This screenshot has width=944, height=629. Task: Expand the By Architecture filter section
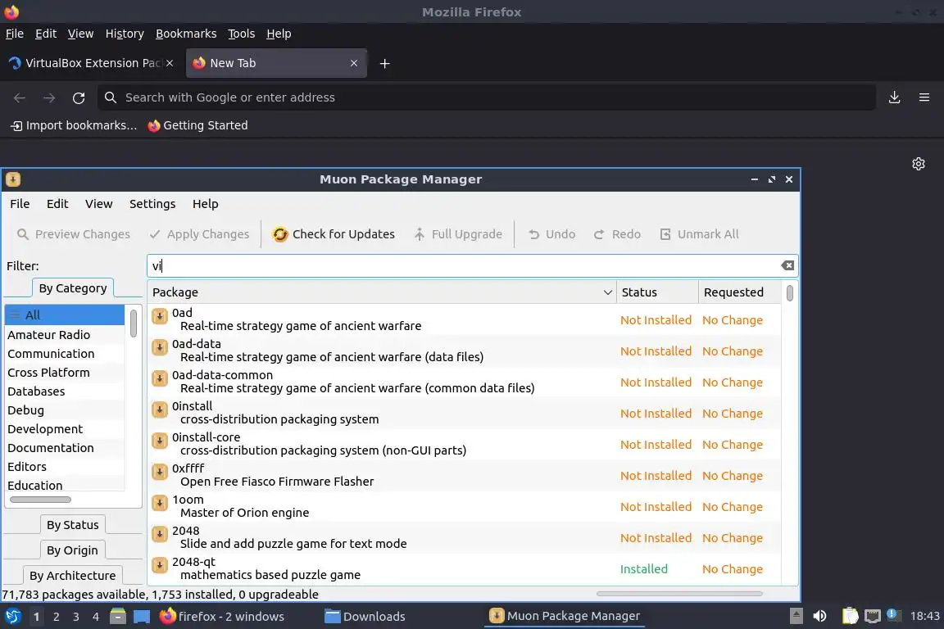pyautogui.click(x=72, y=576)
